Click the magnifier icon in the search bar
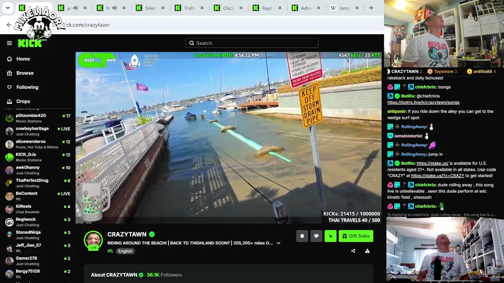This screenshot has width=504, height=283. click(x=192, y=43)
